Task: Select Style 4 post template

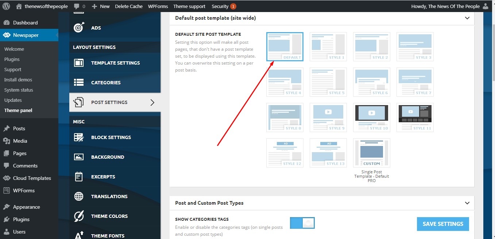Action: (x=285, y=82)
